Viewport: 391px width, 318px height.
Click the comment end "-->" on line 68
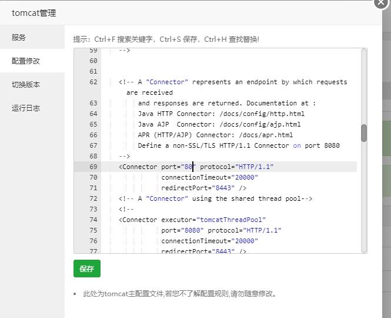(125, 156)
